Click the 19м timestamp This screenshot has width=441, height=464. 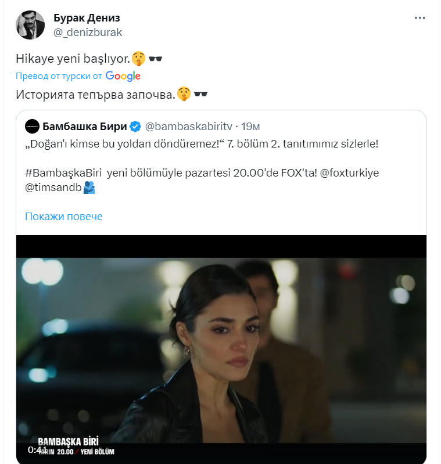250,126
